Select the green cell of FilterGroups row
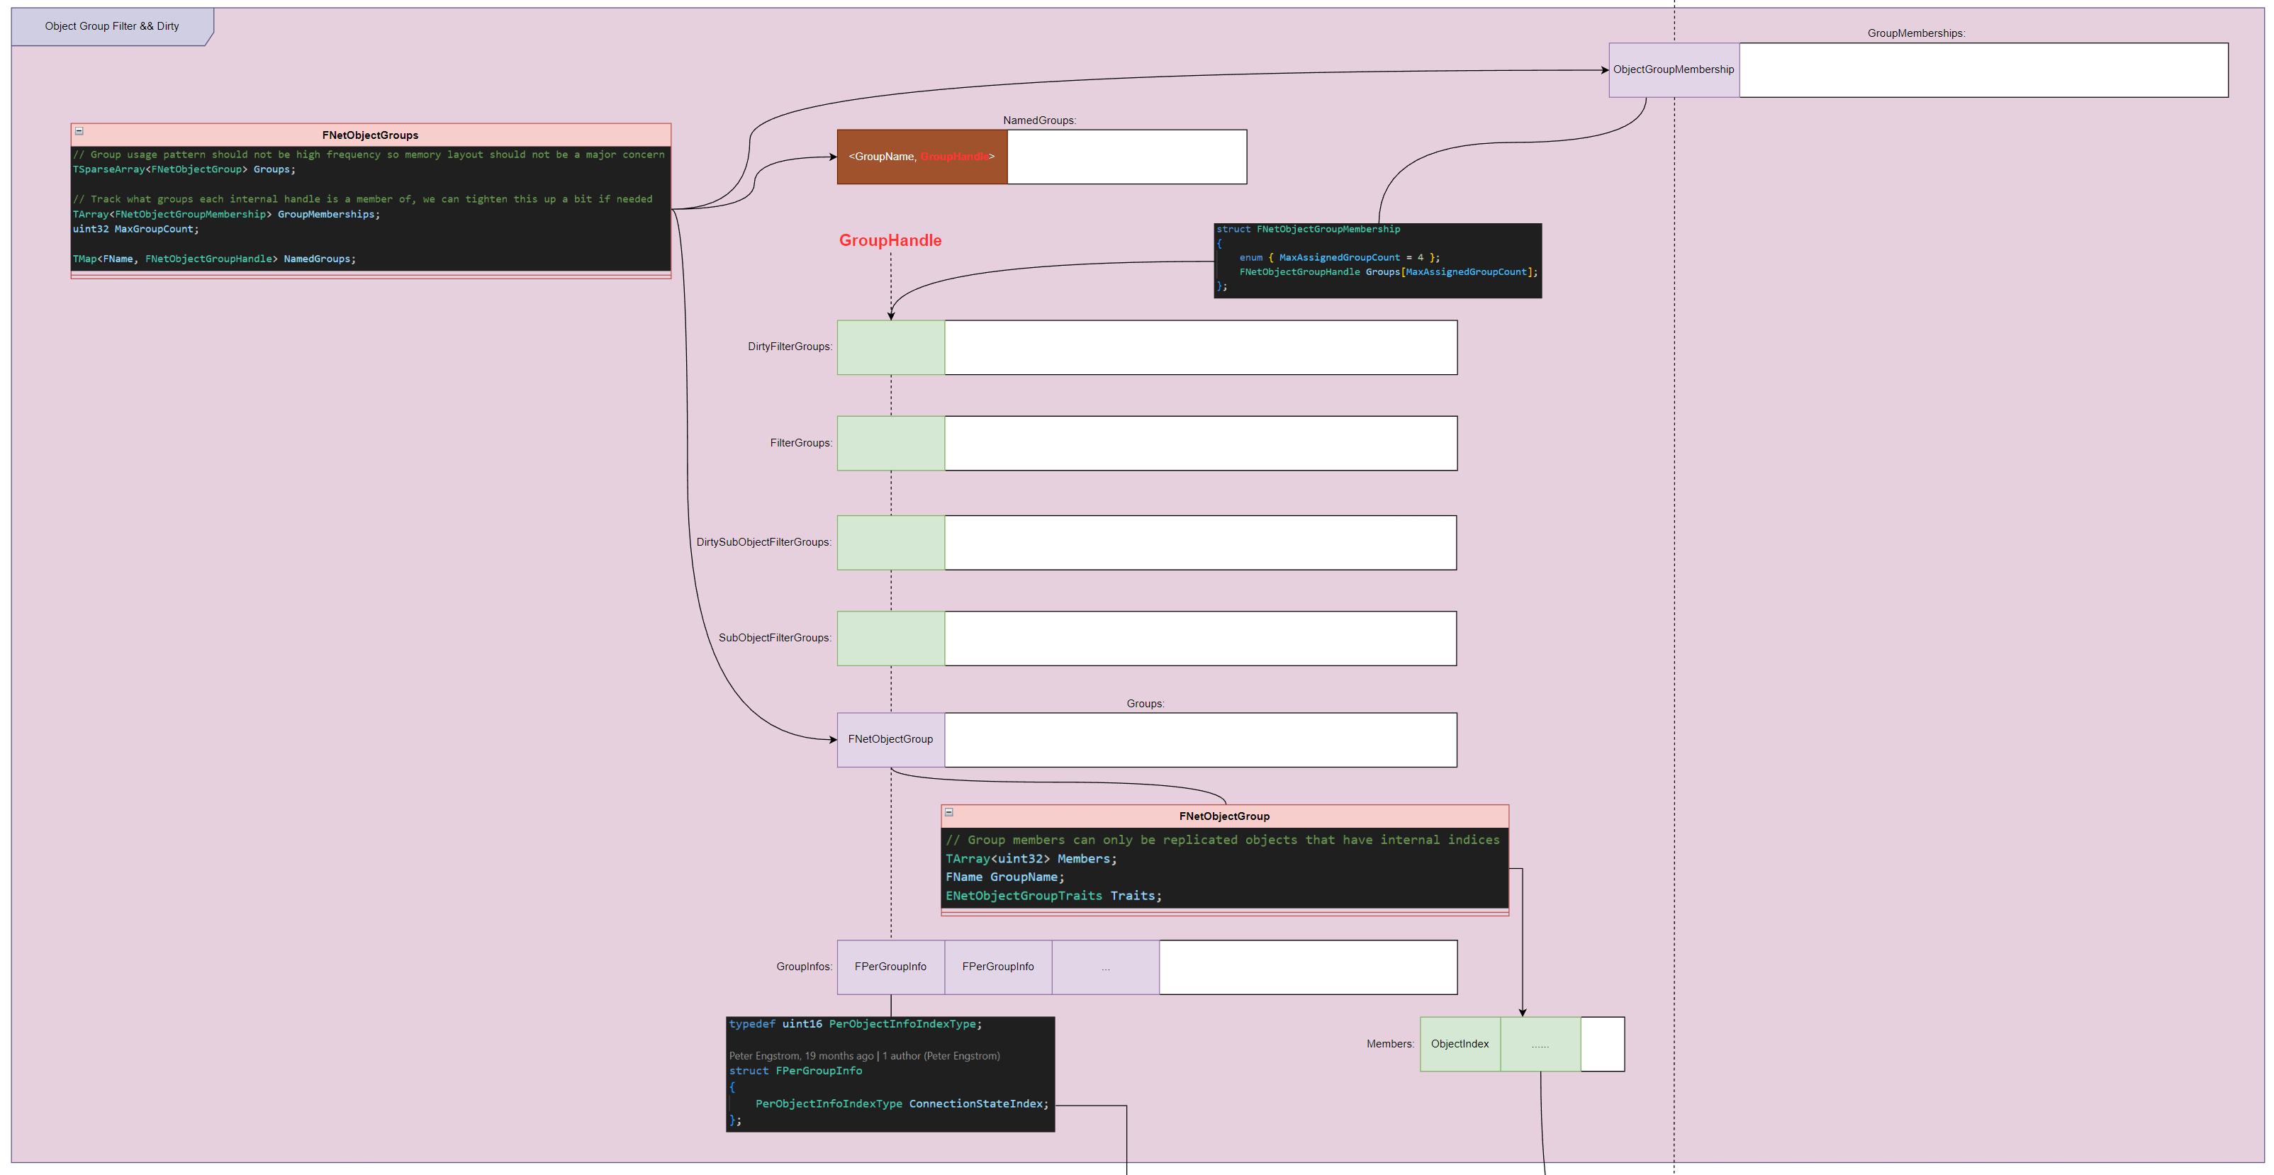This screenshot has height=1175, width=2274. tap(890, 443)
